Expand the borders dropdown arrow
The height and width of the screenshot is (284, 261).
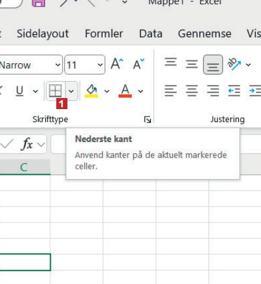(x=71, y=91)
